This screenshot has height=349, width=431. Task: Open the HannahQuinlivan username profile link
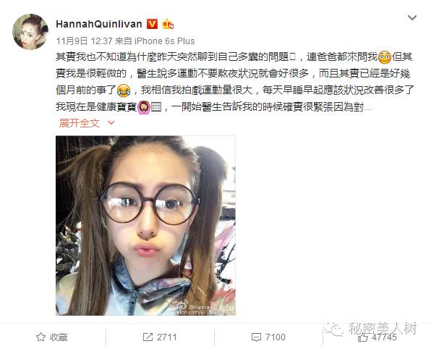[99, 24]
